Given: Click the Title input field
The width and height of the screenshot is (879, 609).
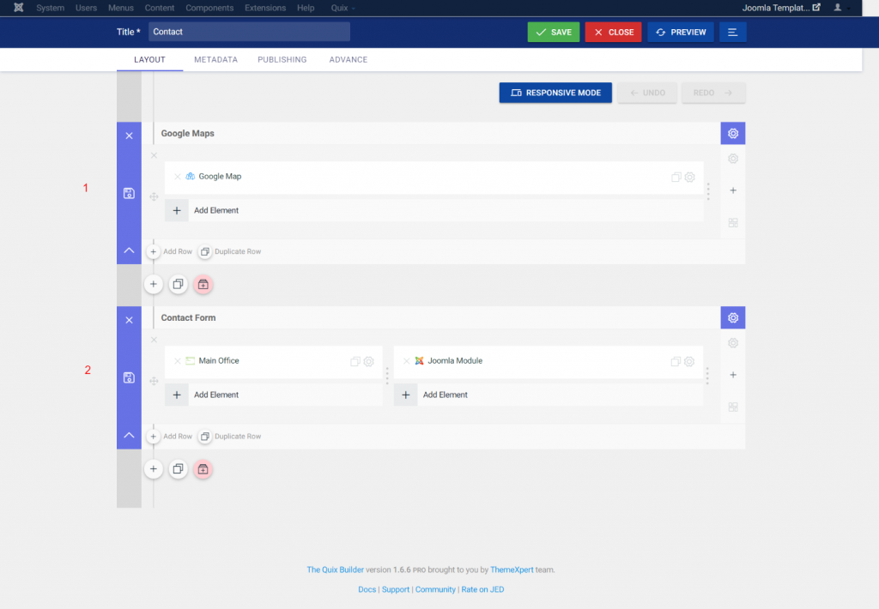Looking at the screenshot, I should [x=249, y=31].
